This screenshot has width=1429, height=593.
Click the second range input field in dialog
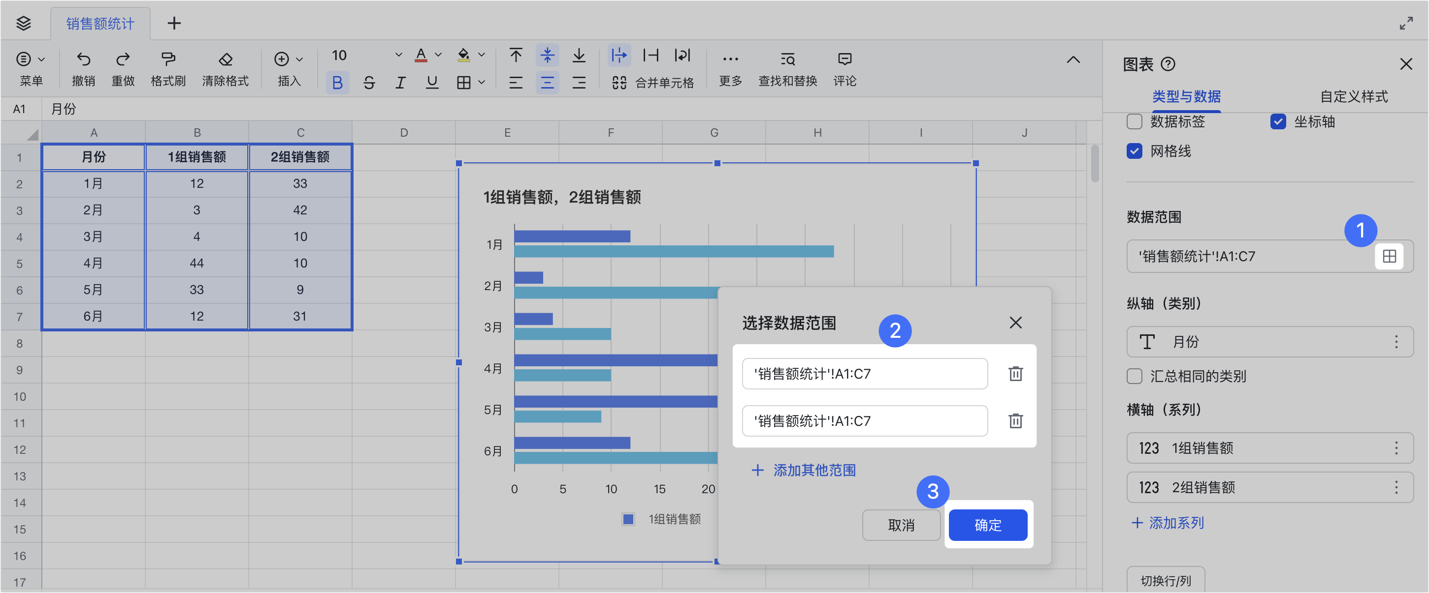click(864, 421)
